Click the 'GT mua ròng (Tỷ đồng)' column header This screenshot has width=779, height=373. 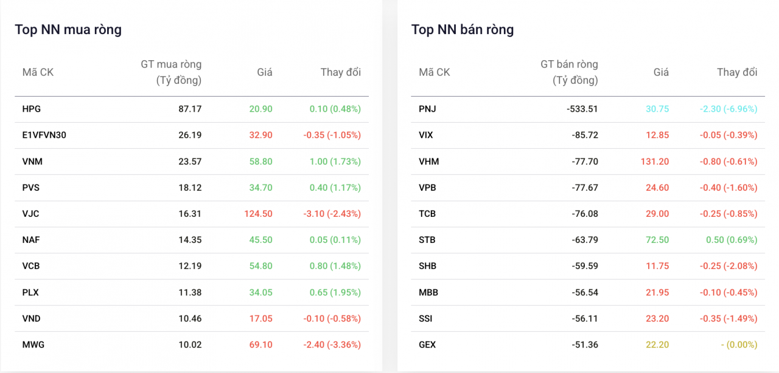coord(171,72)
